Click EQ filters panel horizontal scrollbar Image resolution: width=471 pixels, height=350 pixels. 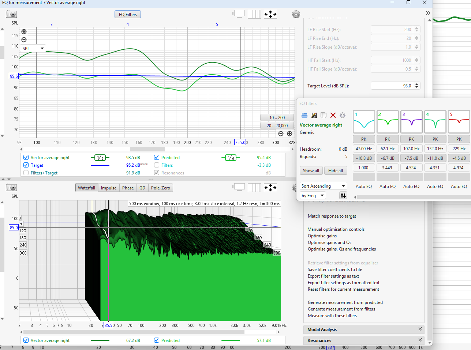tap(414, 197)
